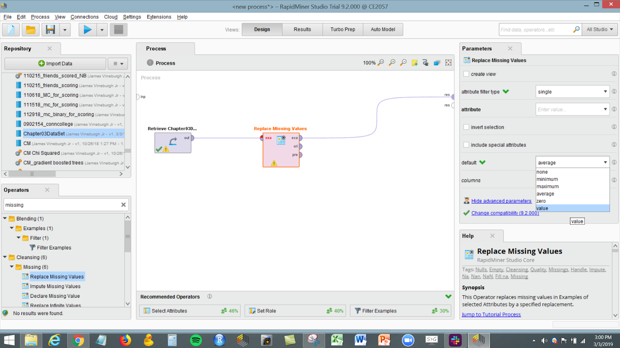Open the File menu

point(7,17)
